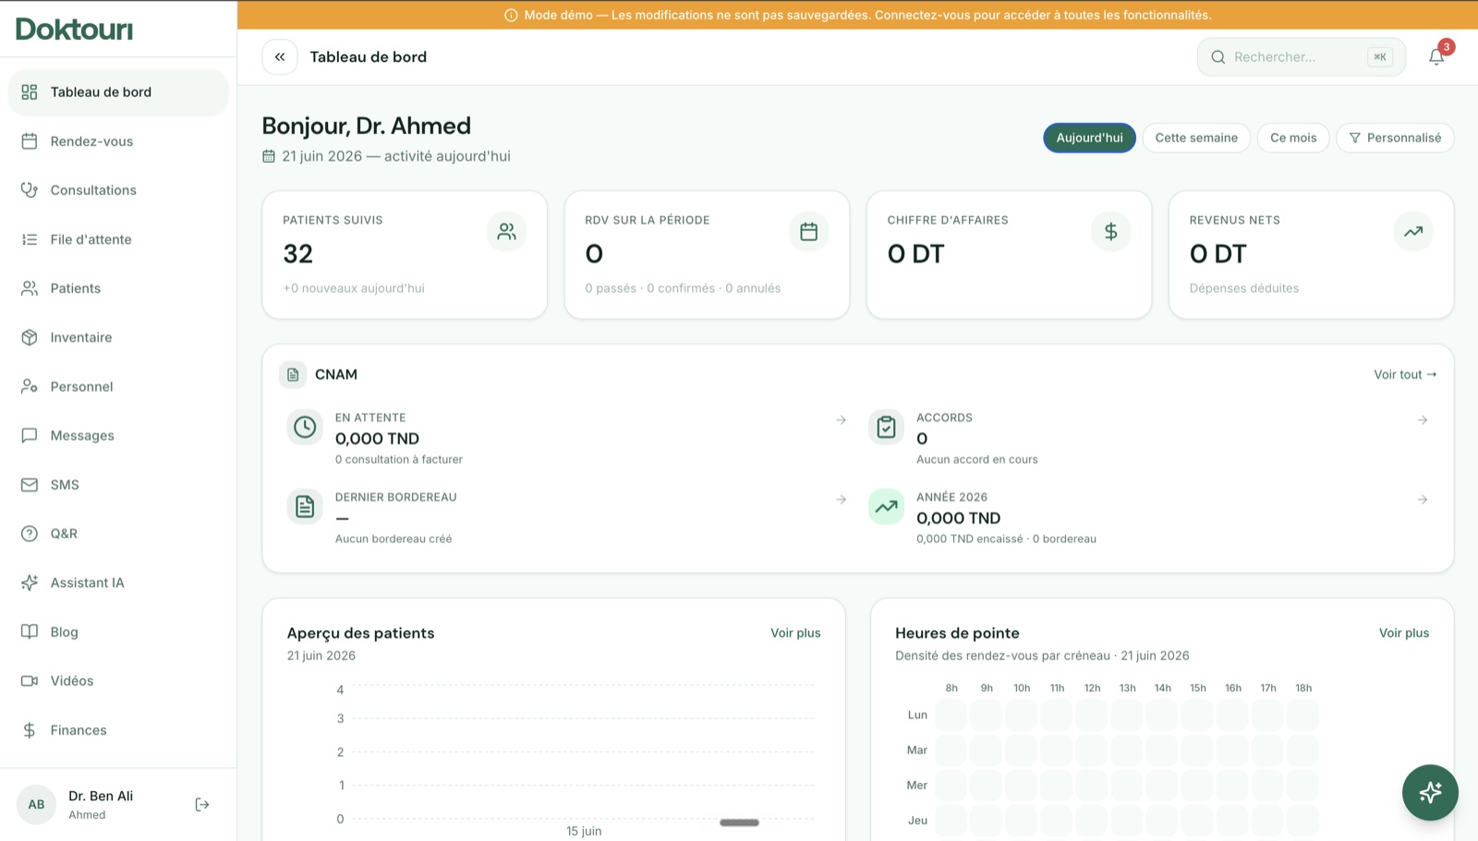Click Voir plus in Heures de pointe
This screenshot has width=1478, height=841.
pyautogui.click(x=1404, y=633)
